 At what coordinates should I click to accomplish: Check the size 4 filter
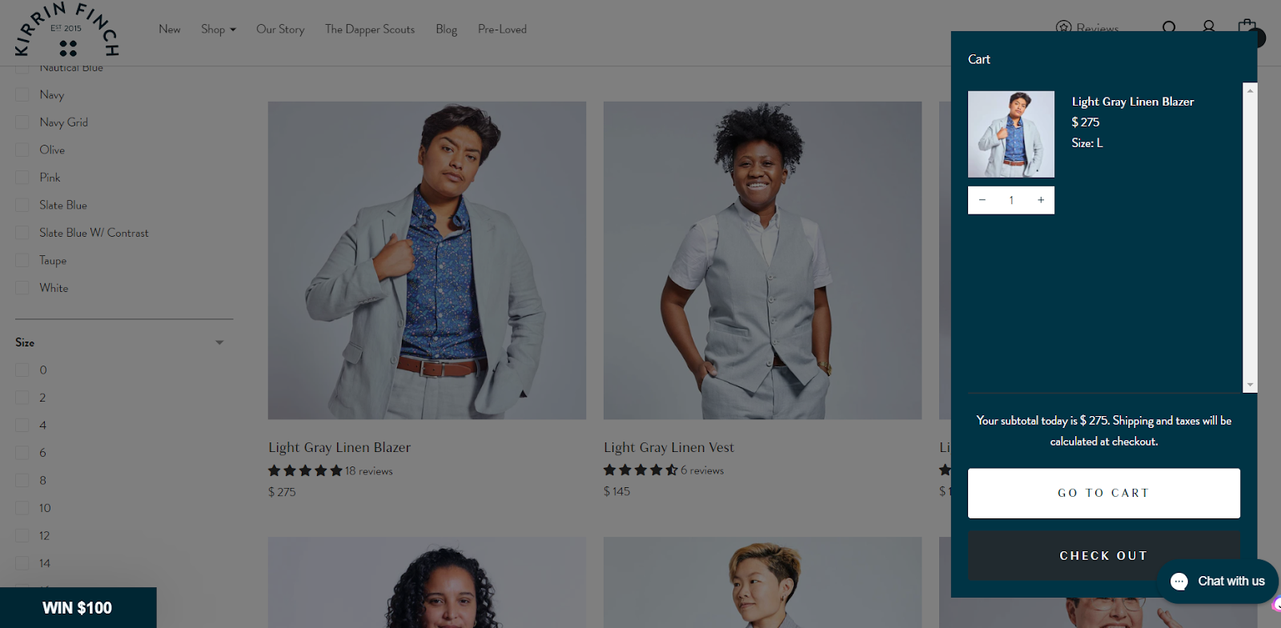[x=22, y=426]
